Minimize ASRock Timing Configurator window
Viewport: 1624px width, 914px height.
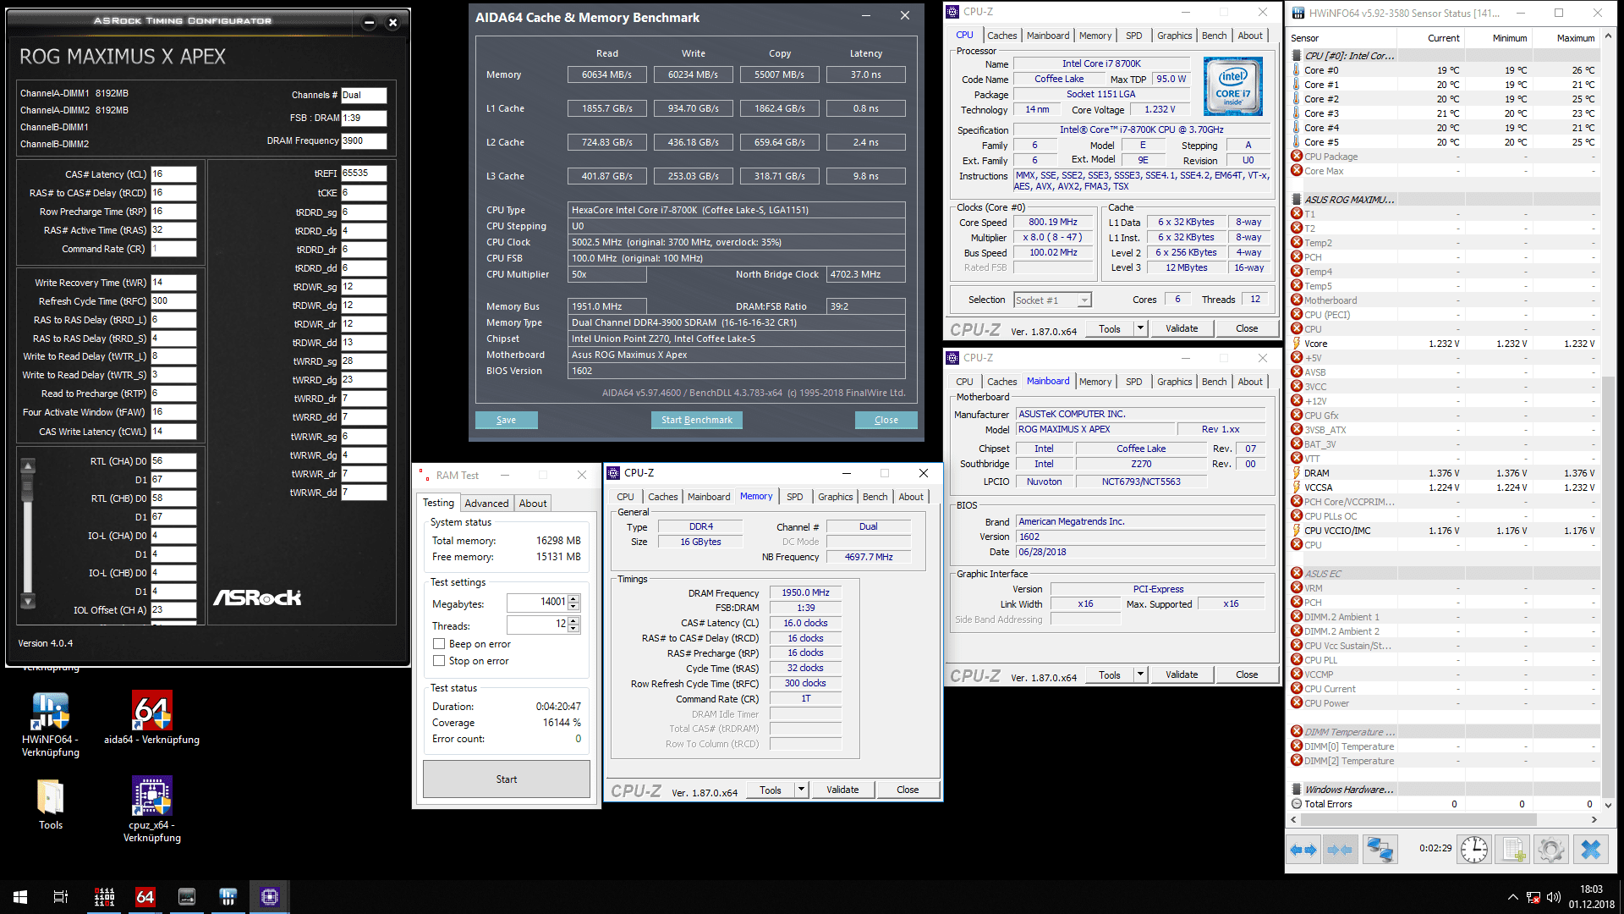(x=369, y=23)
